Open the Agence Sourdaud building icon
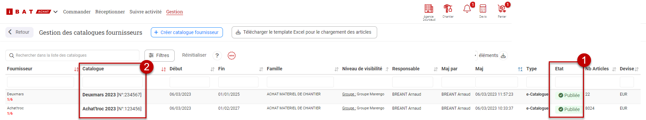The image size is (646, 120). (429, 9)
